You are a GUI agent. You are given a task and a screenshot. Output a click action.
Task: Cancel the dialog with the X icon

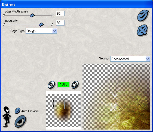[x=142, y=30]
